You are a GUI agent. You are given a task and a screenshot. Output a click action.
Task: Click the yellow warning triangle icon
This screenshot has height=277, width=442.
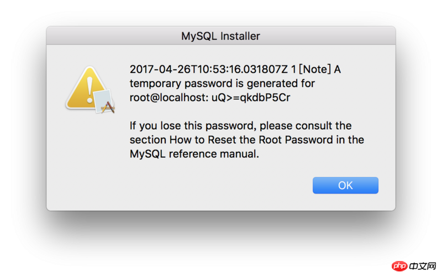point(87,88)
